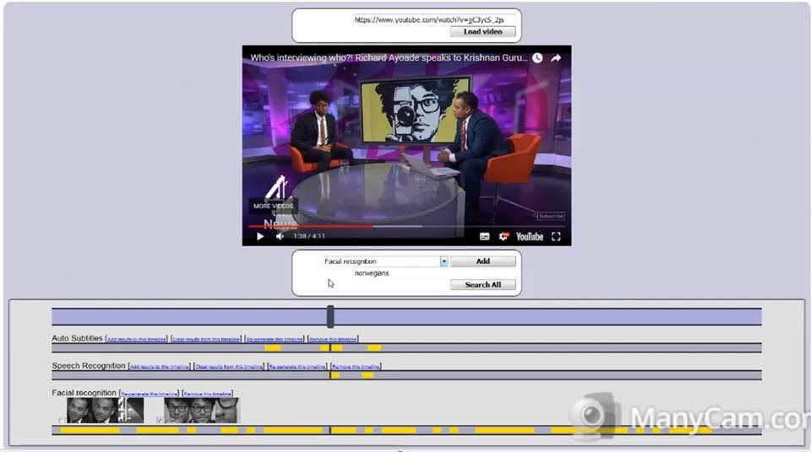Click the Load video button

point(482,31)
